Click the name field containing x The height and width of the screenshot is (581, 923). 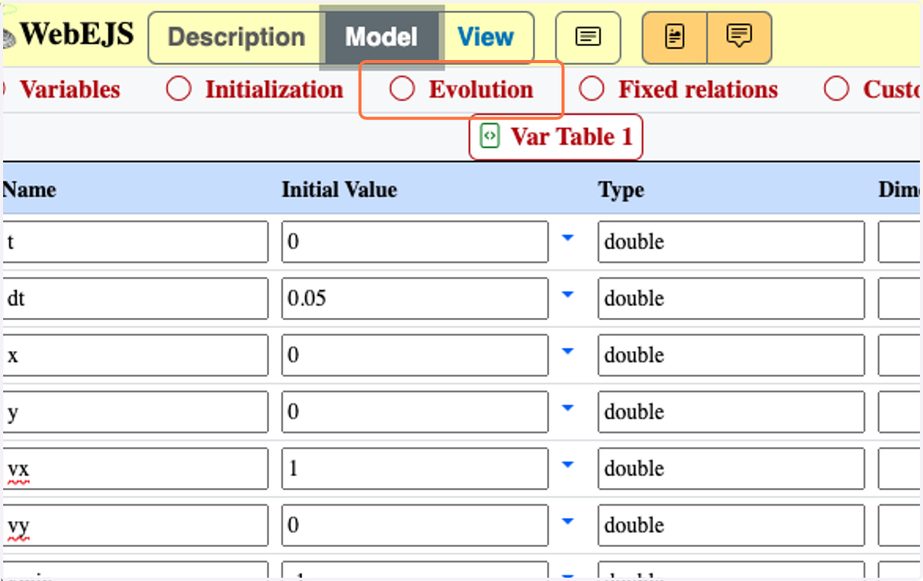[x=135, y=355]
